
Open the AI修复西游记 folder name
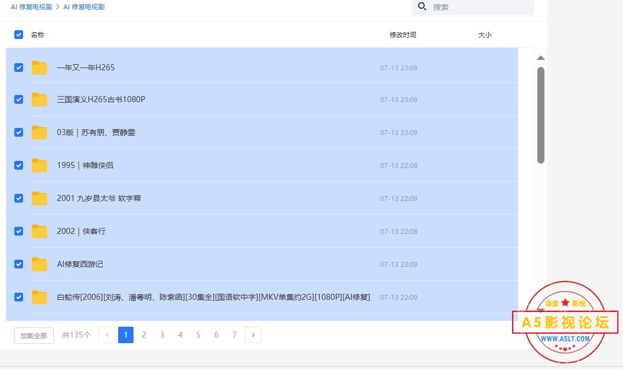click(80, 264)
